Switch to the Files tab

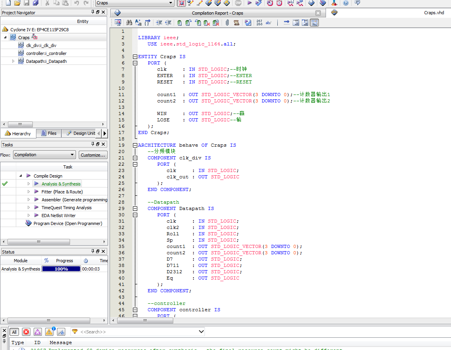[x=48, y=134]
